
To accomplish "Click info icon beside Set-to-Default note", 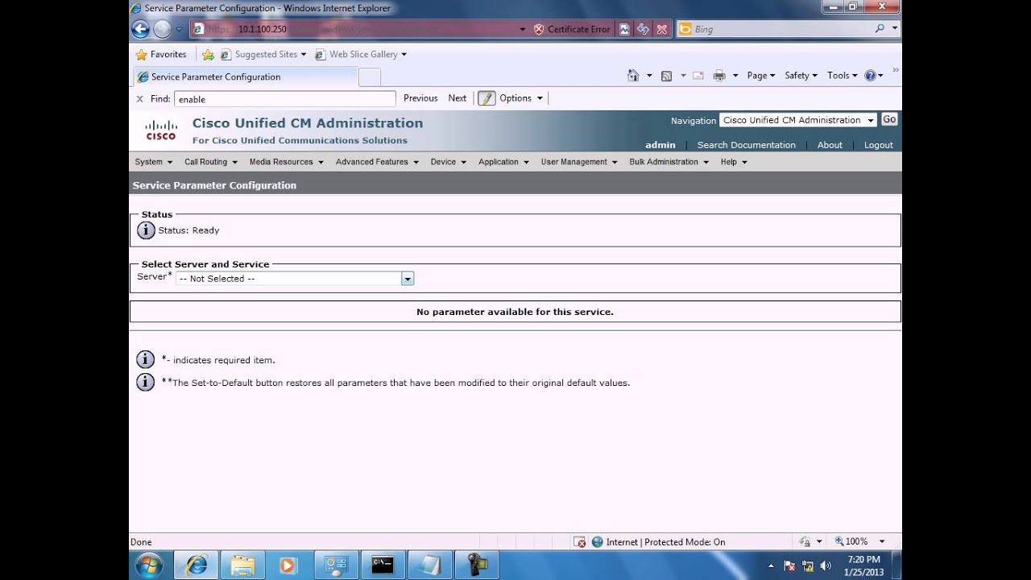I will 145,382.
